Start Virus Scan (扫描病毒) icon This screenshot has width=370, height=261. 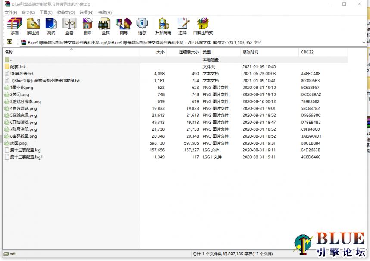(163, 26)
